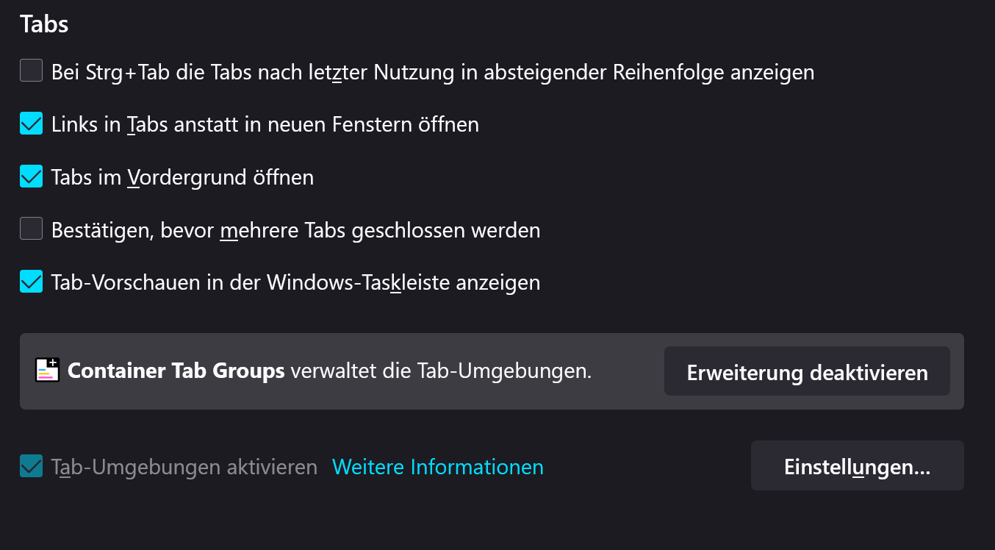Enable the Strg+Tab recent-order checkbox

[x=31, y=71]
